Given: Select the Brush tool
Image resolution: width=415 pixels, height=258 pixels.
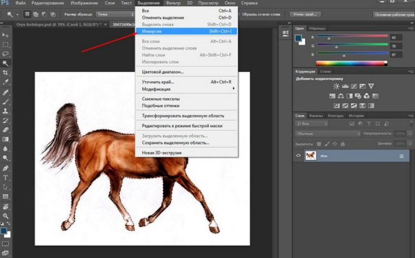Looking at the screenshot, I should [5, 102].
